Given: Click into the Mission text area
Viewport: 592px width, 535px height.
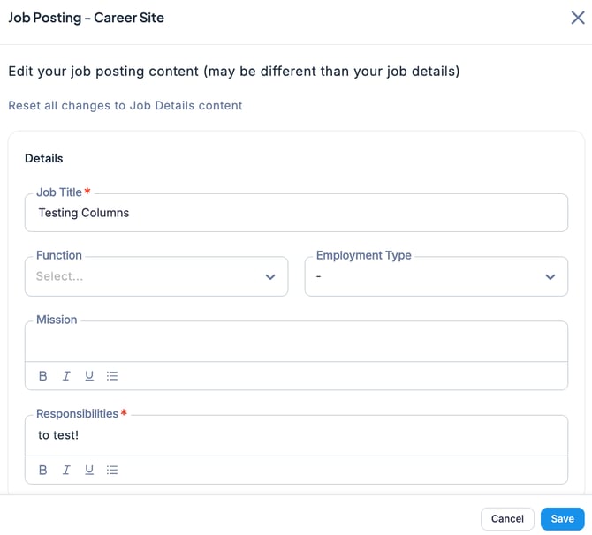Looking at the screenshot, I should (296, 342).
